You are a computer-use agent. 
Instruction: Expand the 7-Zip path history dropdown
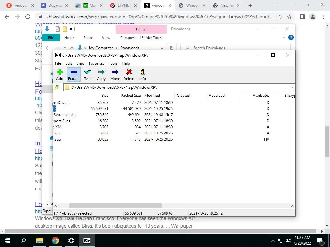(292, 87)
